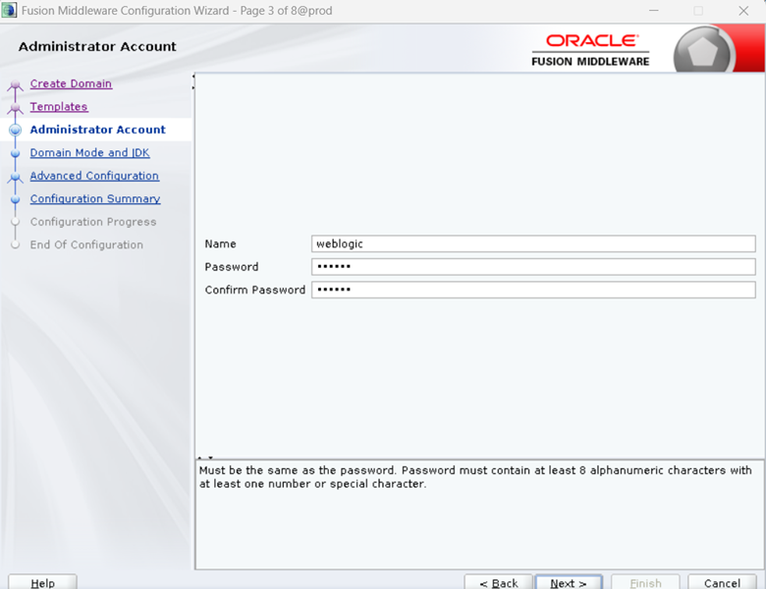Click the Confirm Password label
766x589 pixels.
coord(255,290)
